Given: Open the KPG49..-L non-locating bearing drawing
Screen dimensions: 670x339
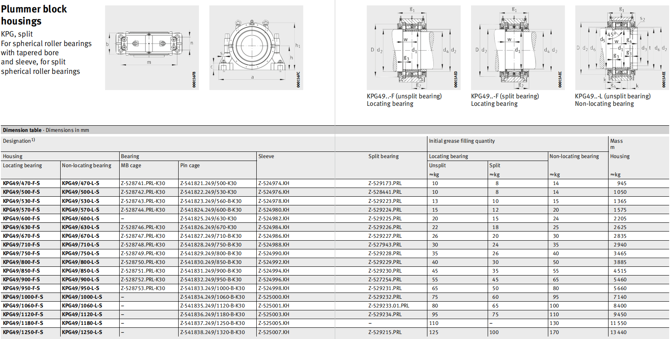Looking at the screenshot, I should 622,47.
